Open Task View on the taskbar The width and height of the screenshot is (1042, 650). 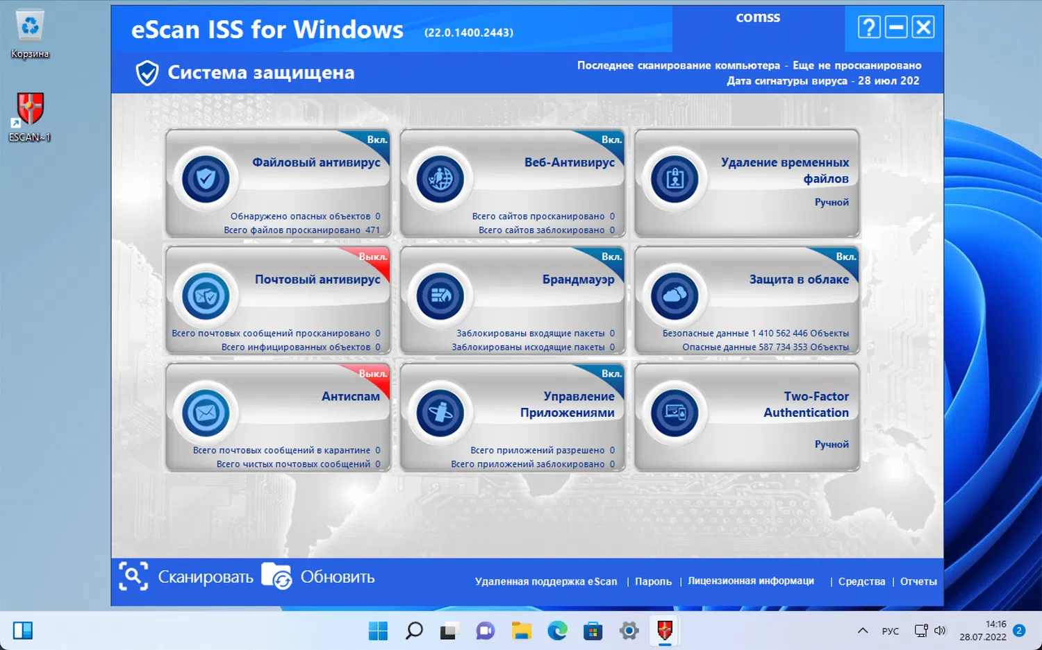[449, 631]
